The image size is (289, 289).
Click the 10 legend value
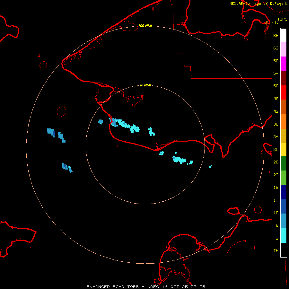276,213
